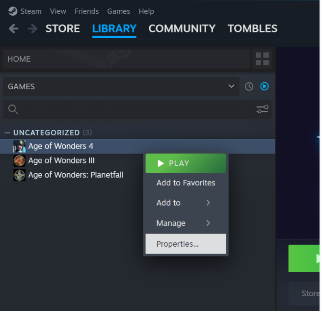Collapse the UNCATEGORIZED category
Image resolution: width=322 pixels, height=311 pixels.
(7, 132)
